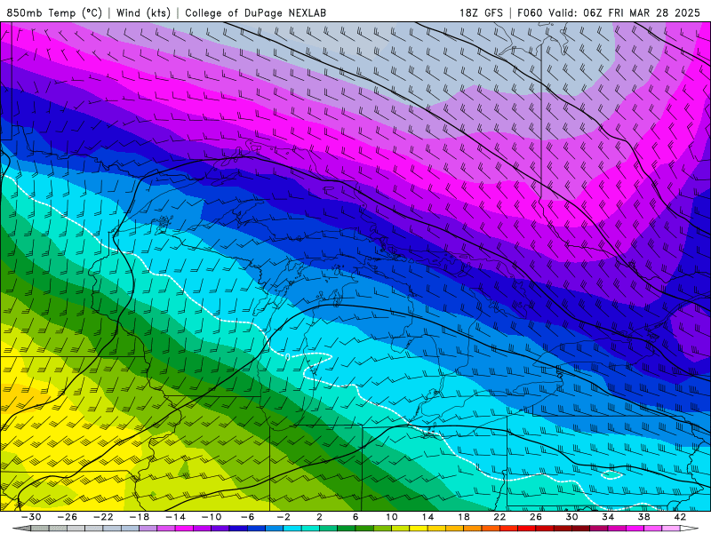Click the -22 colorbar label

click(x=103, y=517)
